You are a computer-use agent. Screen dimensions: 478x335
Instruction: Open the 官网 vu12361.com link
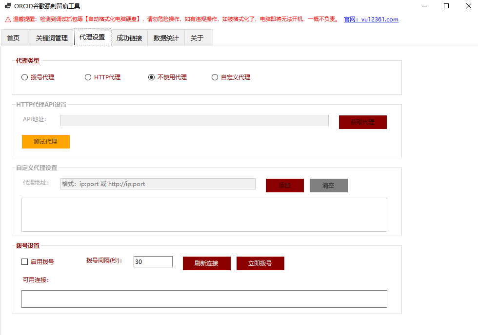371,19
